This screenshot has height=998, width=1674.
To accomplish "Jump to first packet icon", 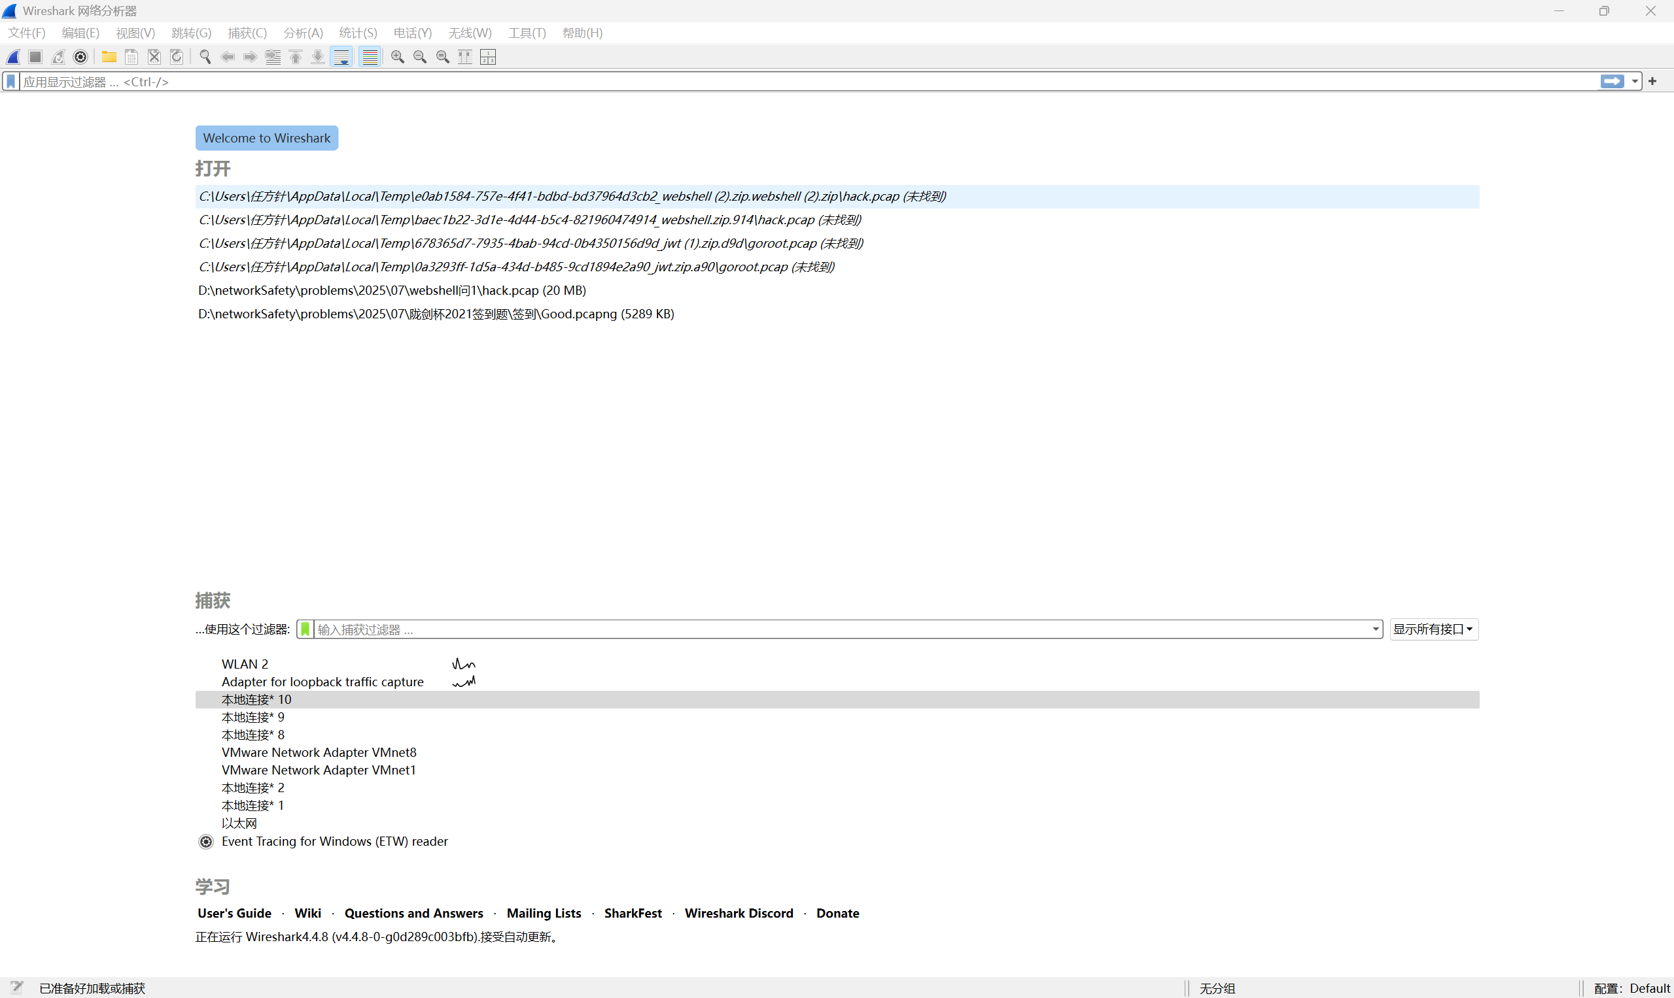I will tap(296, 57).
